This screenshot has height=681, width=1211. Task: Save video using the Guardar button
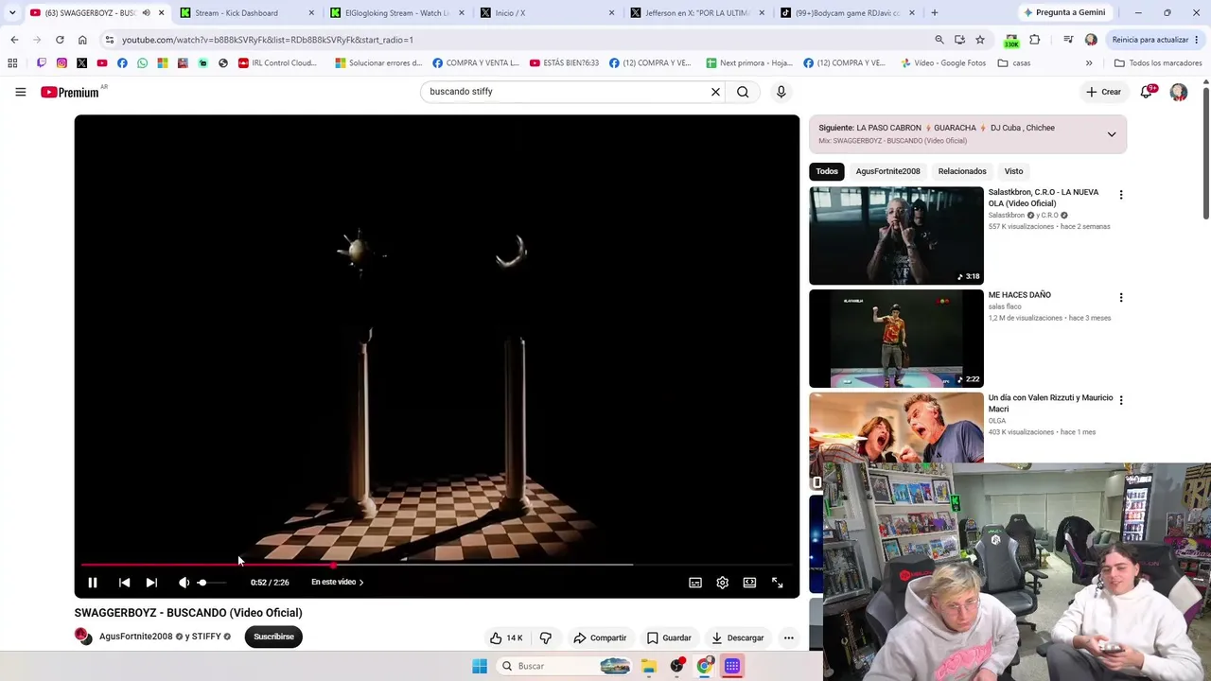pos(669,637)
